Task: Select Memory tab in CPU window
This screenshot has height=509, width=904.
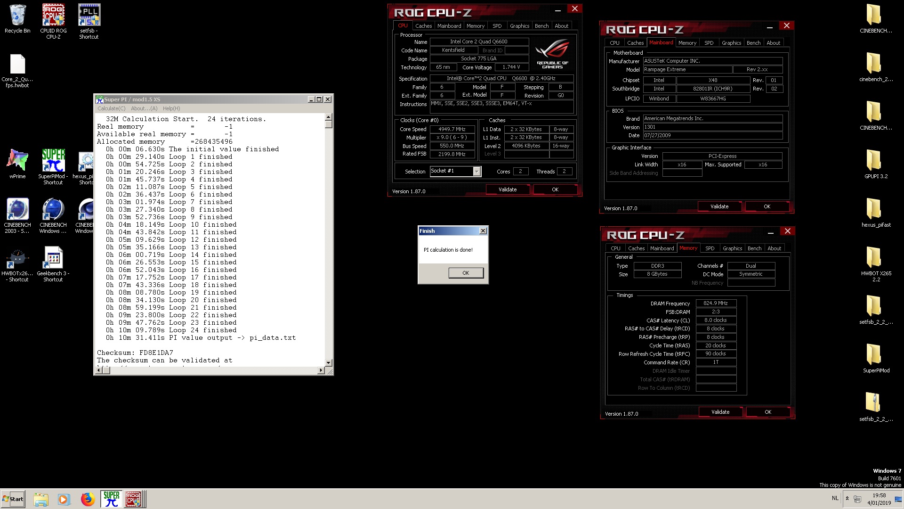Action: (x=476, y=26)
